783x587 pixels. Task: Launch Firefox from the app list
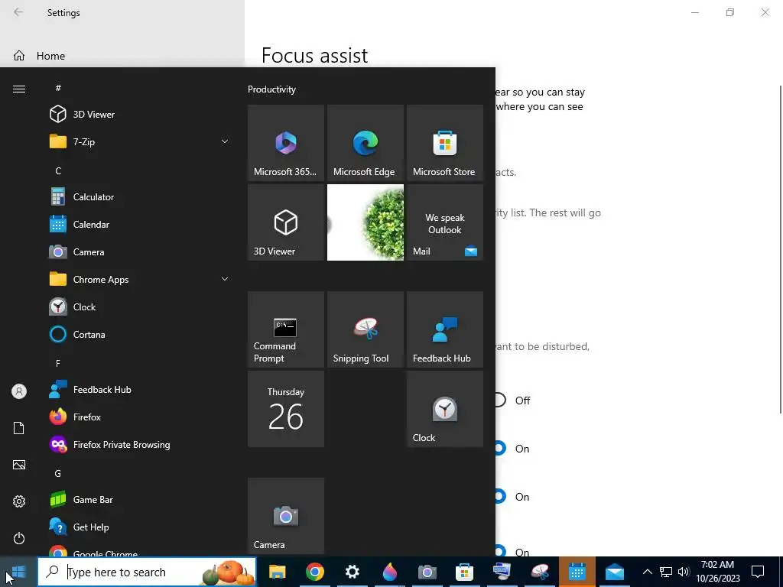click(x=140, y=417)
